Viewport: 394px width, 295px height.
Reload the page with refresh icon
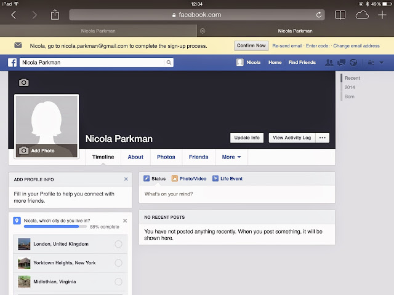319,15
